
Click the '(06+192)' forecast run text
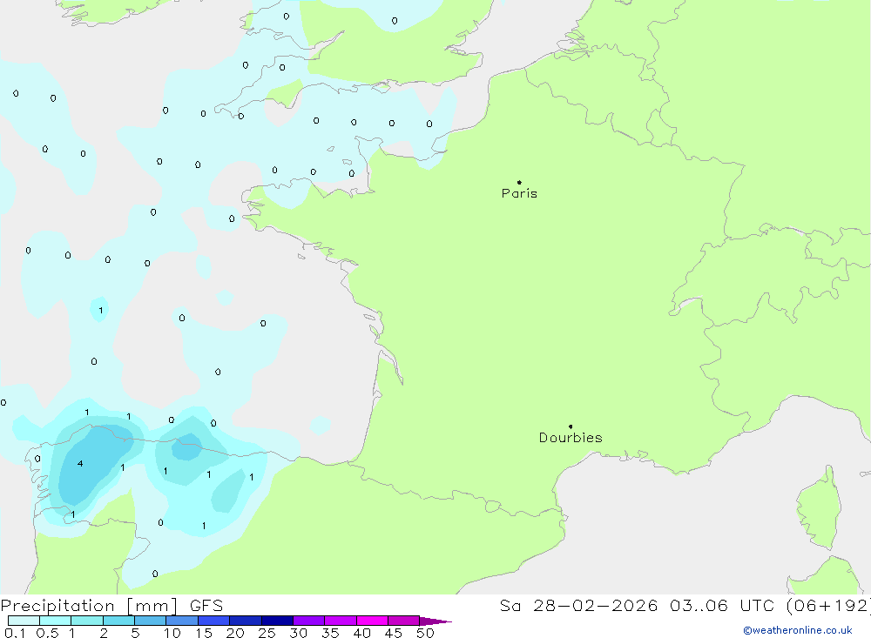click(828, 605)
